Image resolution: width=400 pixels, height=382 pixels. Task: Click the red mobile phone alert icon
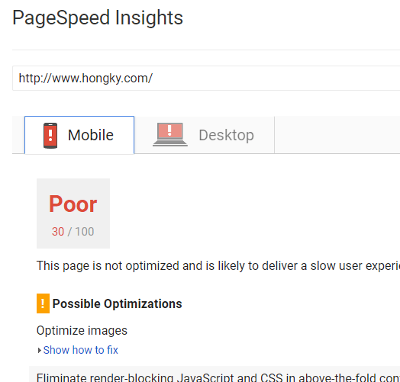(50, 136)
